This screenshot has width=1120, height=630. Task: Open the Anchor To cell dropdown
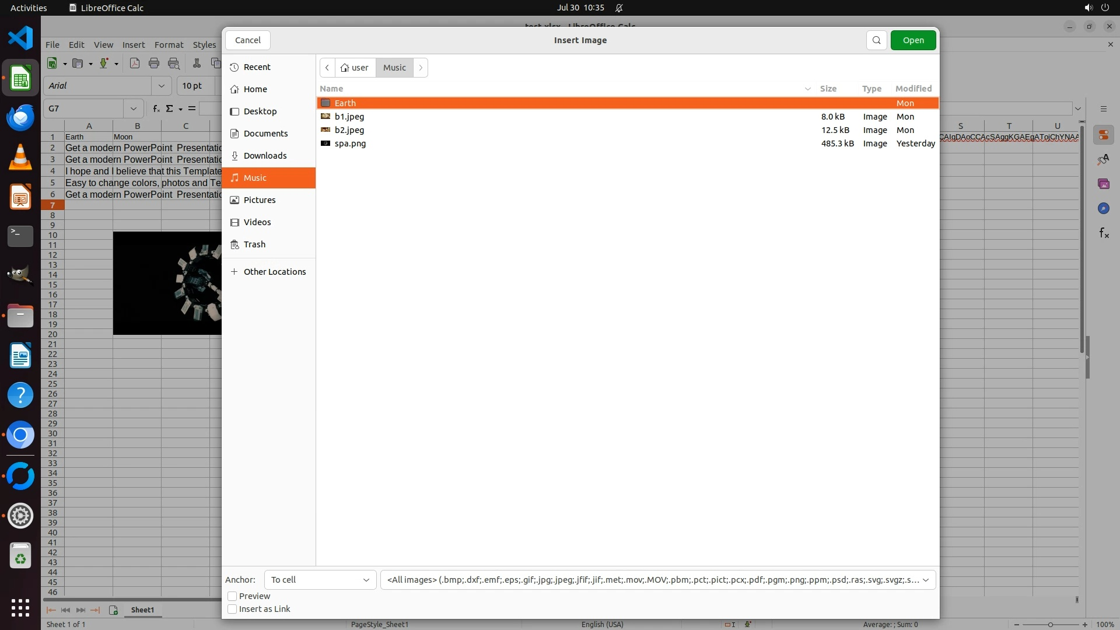[x=320, y=580]
